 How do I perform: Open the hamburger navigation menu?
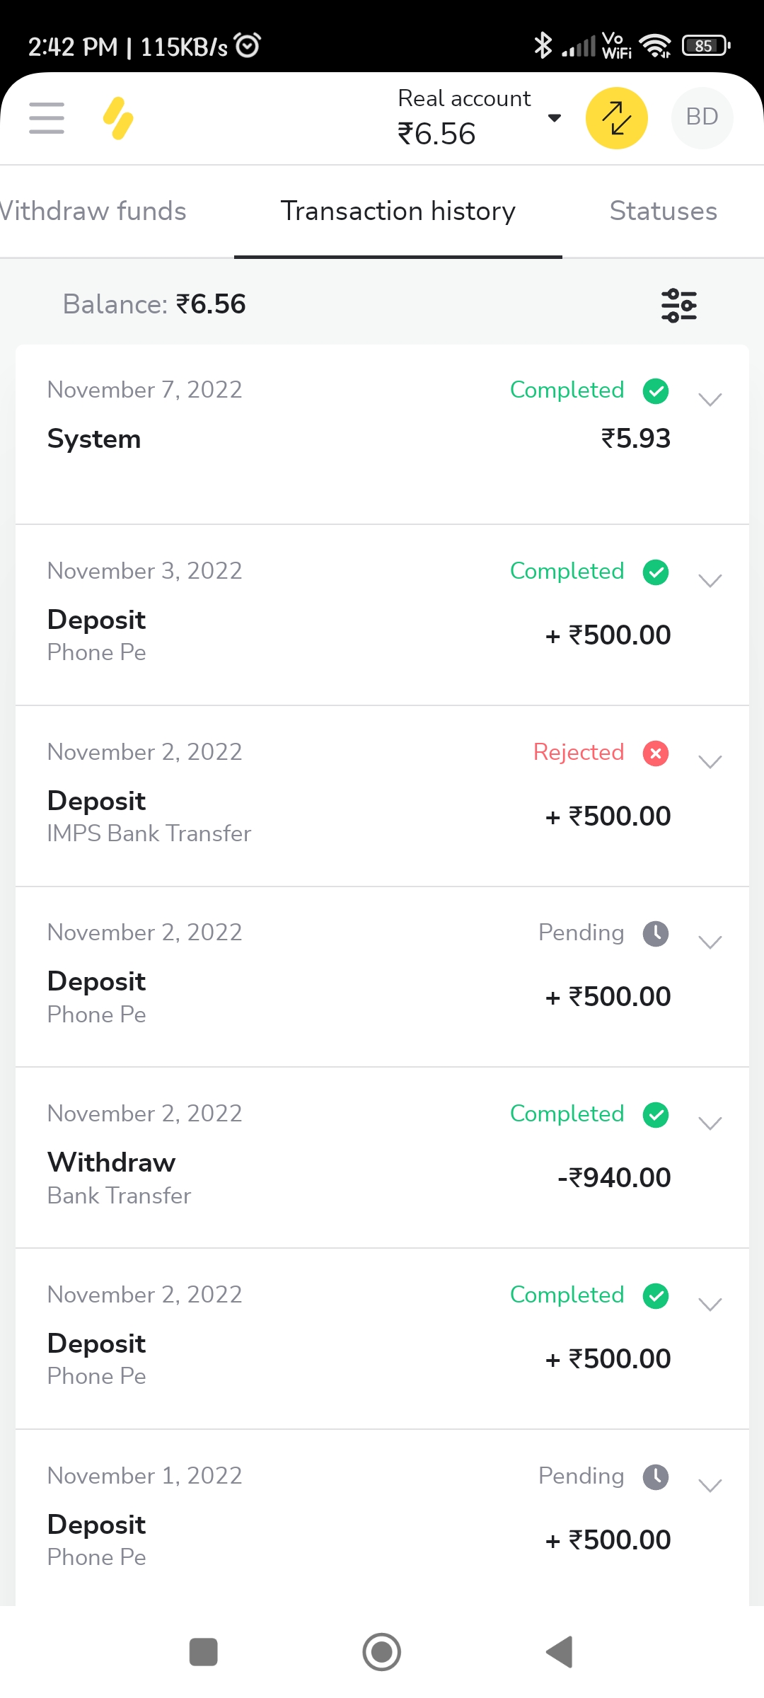[x=47, y=117]
